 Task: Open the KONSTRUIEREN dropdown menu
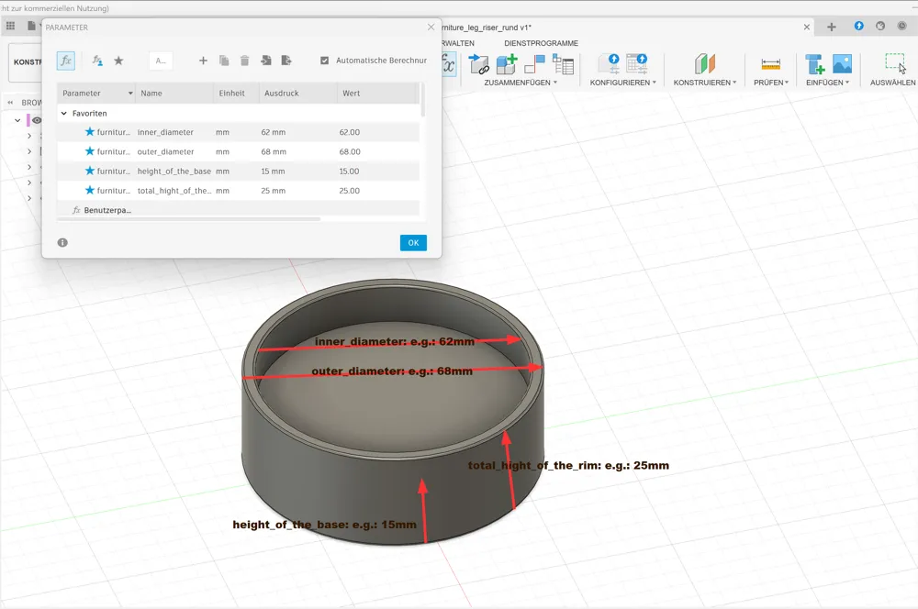click(705, 83)
